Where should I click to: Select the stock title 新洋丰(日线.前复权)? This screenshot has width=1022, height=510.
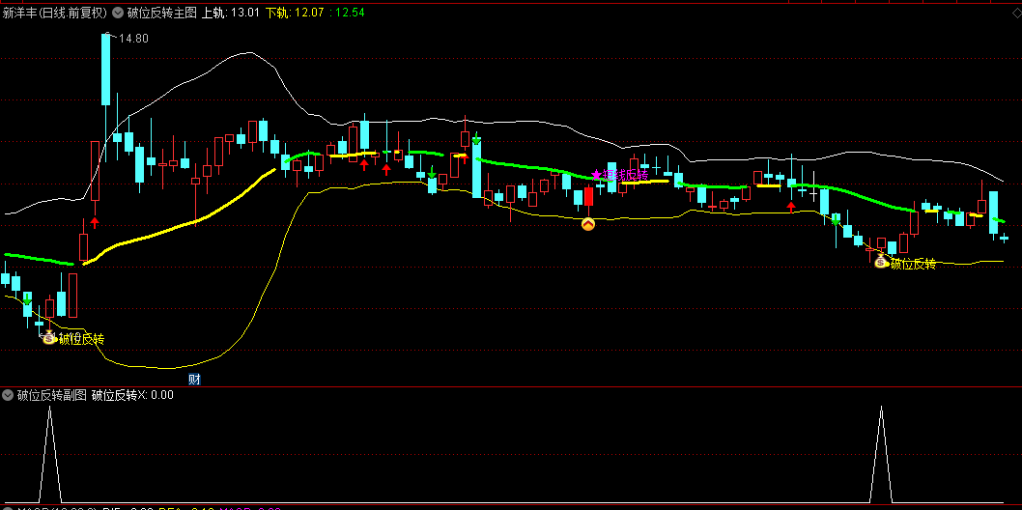(55, 12)
